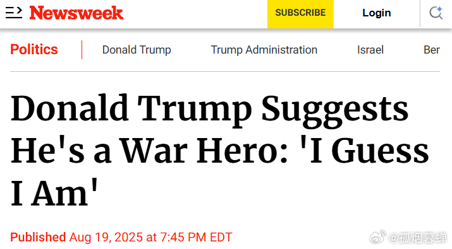Select the partially visible Ber topic
Viewport: 452px width, 249px height.
pyautogui.click(x=432, y=50)
